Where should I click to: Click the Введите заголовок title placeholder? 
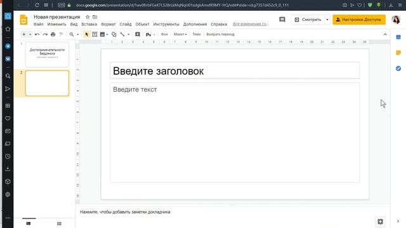click(235, 70)
